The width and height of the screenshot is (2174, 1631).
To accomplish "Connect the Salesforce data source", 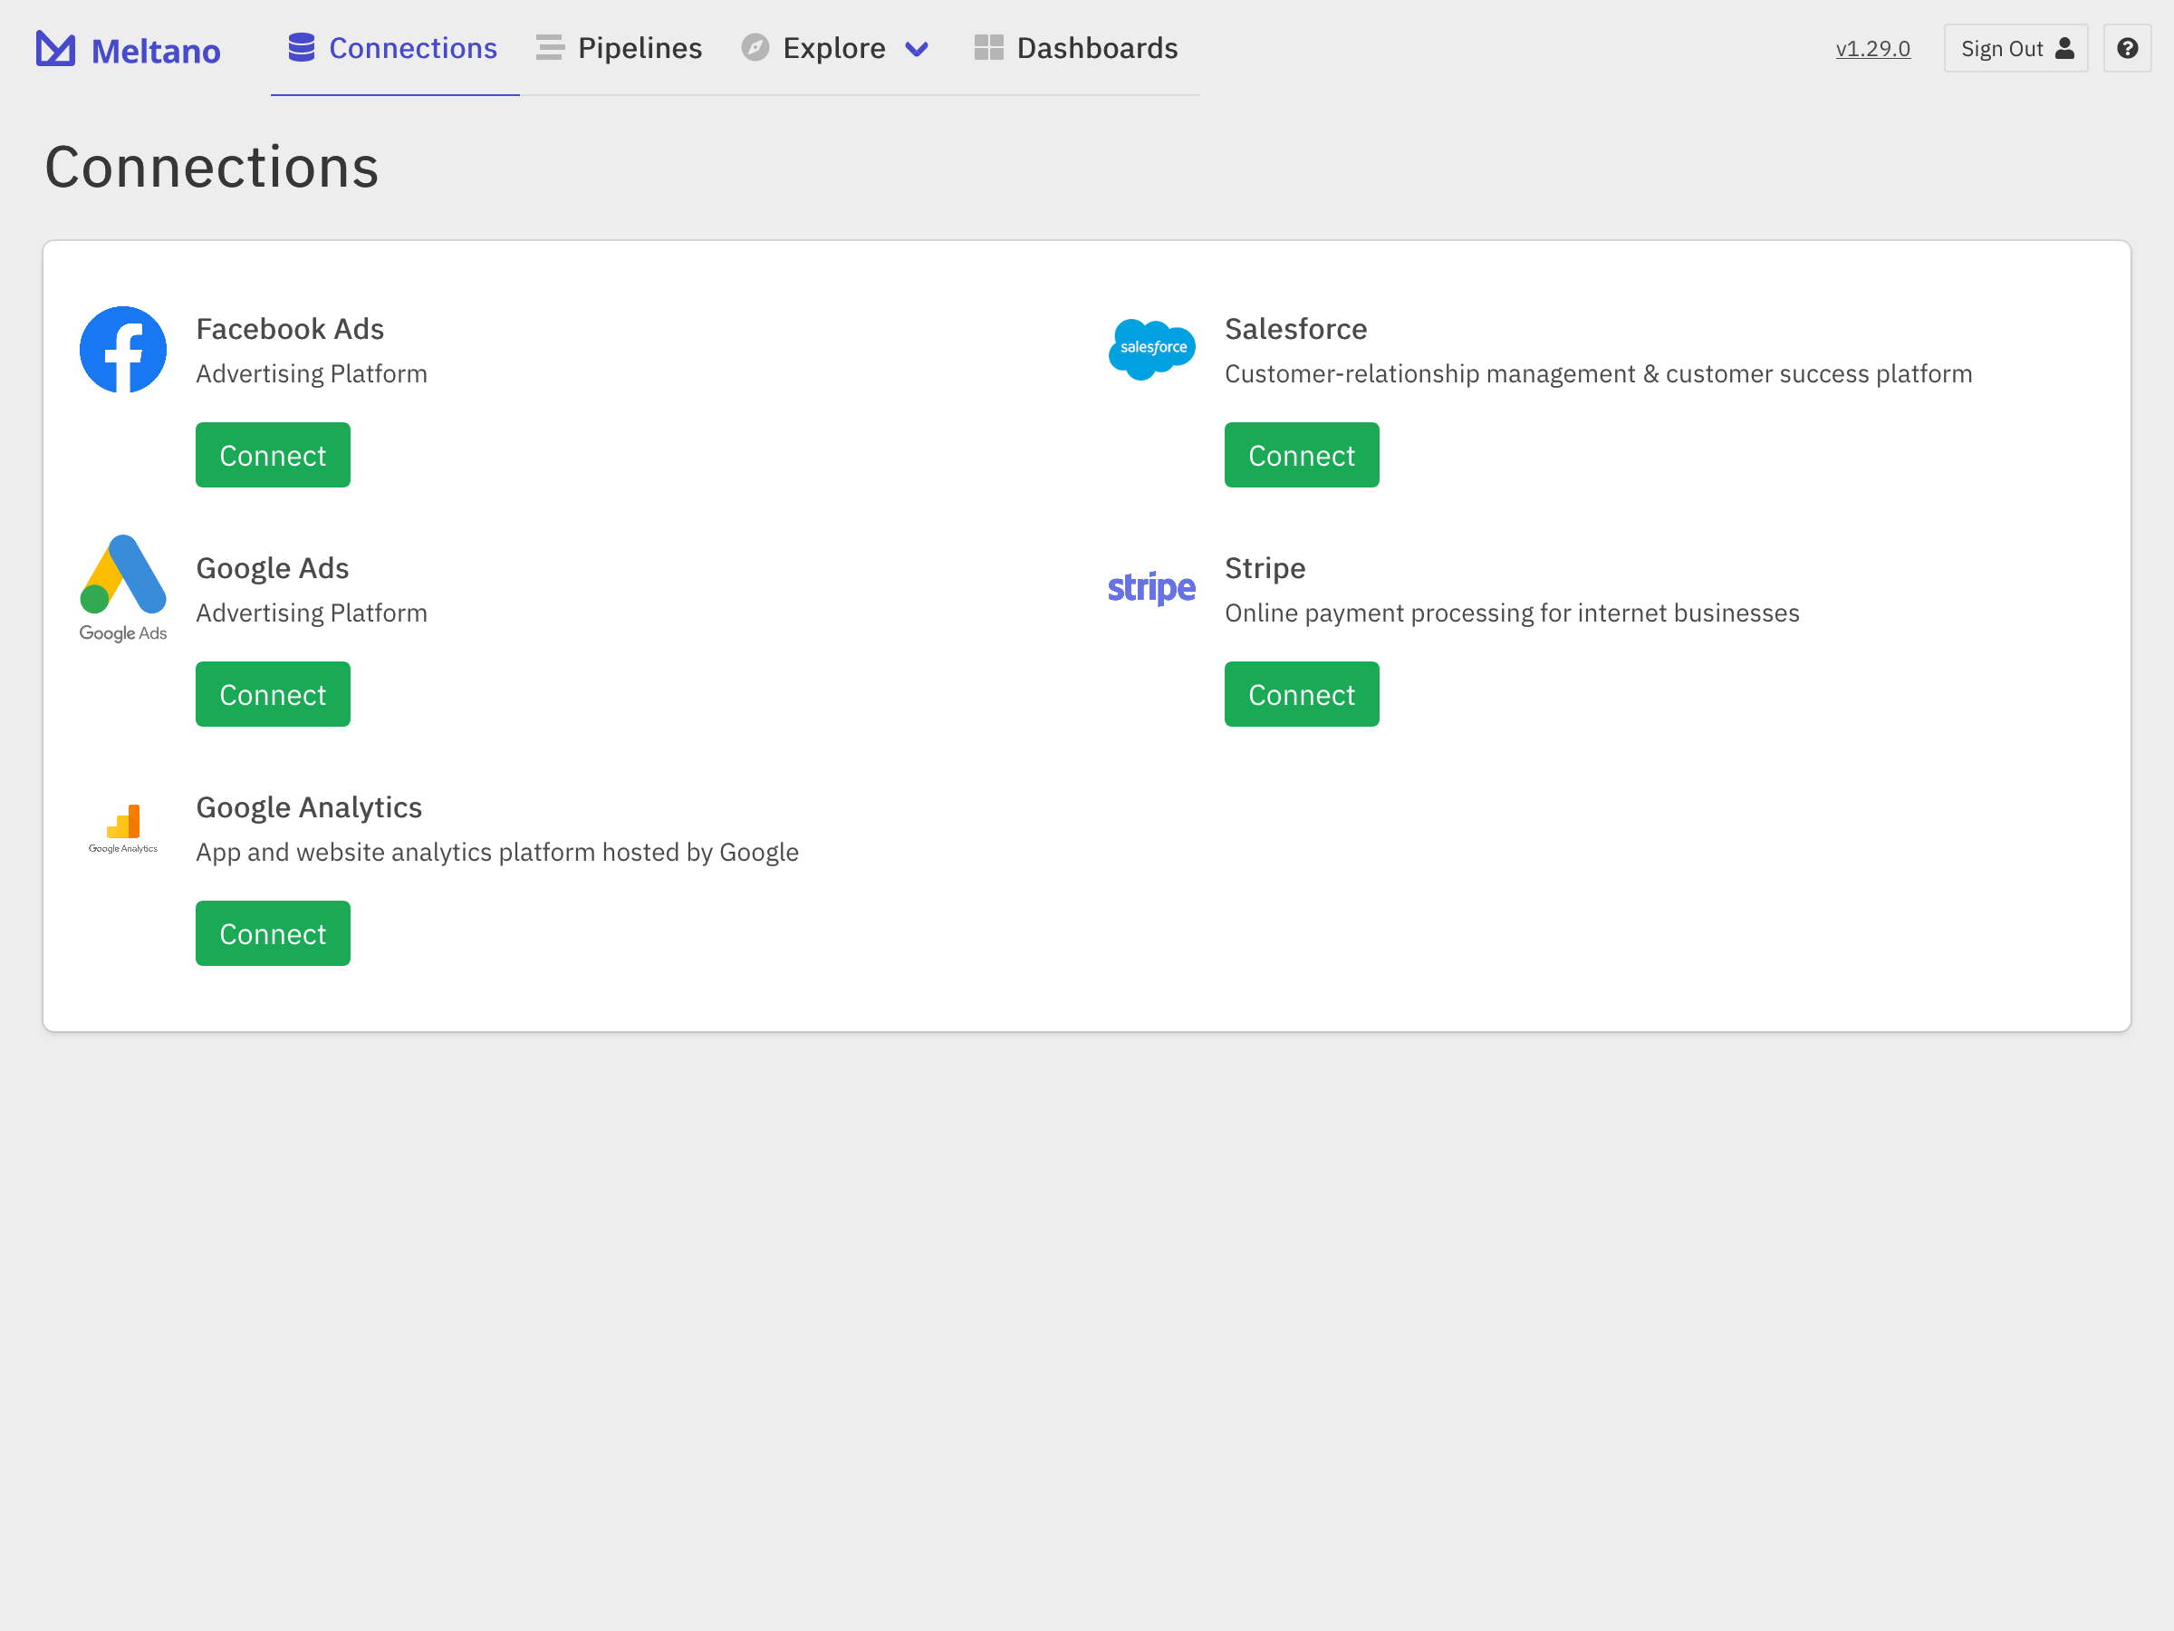I will (x=1300, y=455).
